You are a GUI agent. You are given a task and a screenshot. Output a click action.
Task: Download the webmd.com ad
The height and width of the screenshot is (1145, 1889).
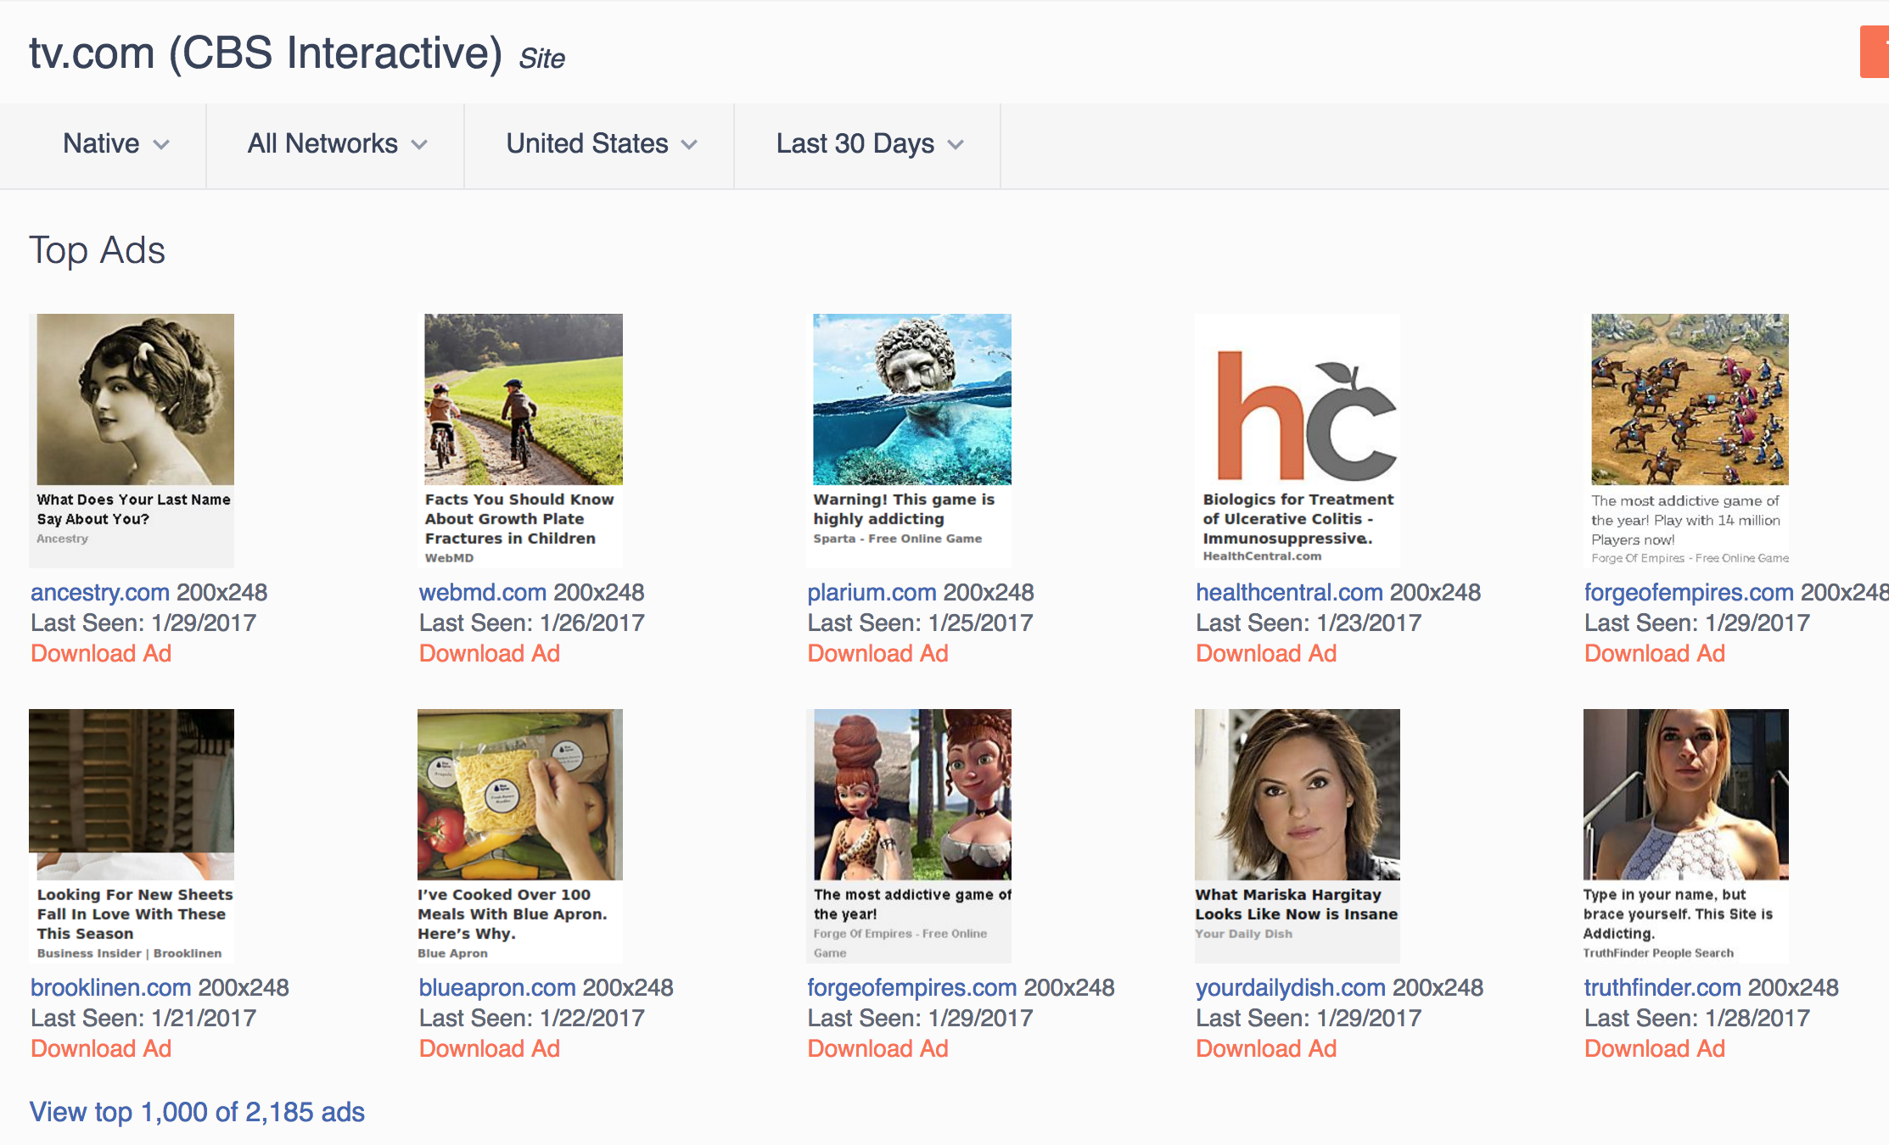pos(490,653)
